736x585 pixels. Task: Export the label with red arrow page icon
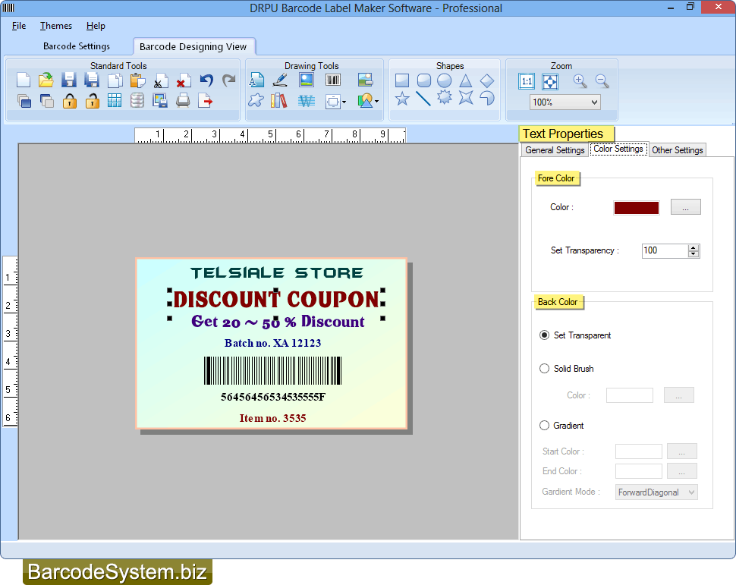click(x=205, y=100)
